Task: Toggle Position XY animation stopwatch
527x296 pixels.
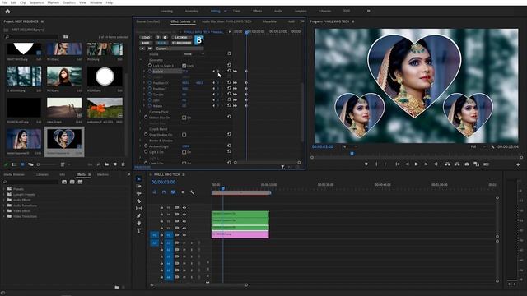Action: (x=150, y=82)
